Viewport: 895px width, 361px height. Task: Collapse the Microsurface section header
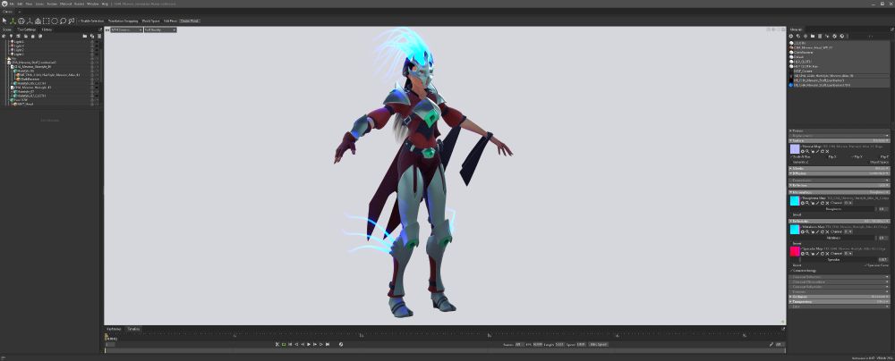point(840,192)
